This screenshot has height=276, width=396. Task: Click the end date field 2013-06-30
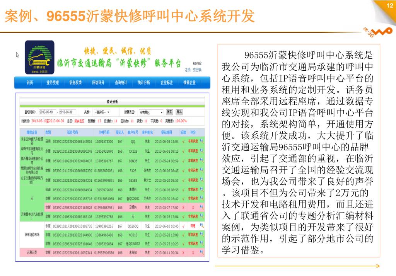(67, 112)
